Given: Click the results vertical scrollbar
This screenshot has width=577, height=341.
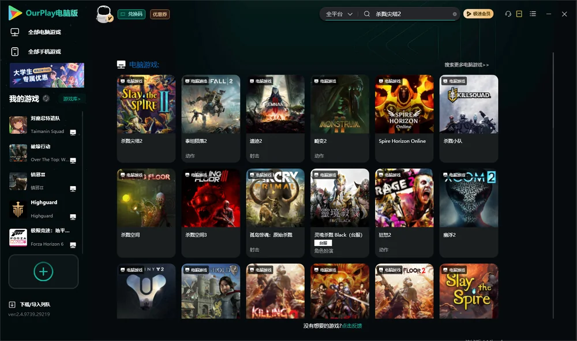Looking at the screenshot, I should [x=553, y=185].
